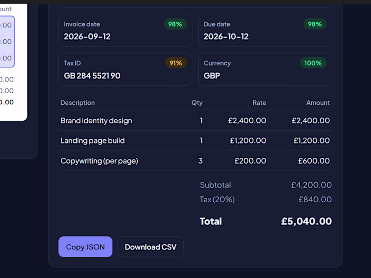Click the 91% confidence badge on Tax ID
Screen dimensions: 371x278
176,63
